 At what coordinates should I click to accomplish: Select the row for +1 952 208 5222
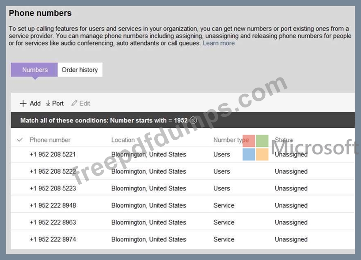click(53, 171)
